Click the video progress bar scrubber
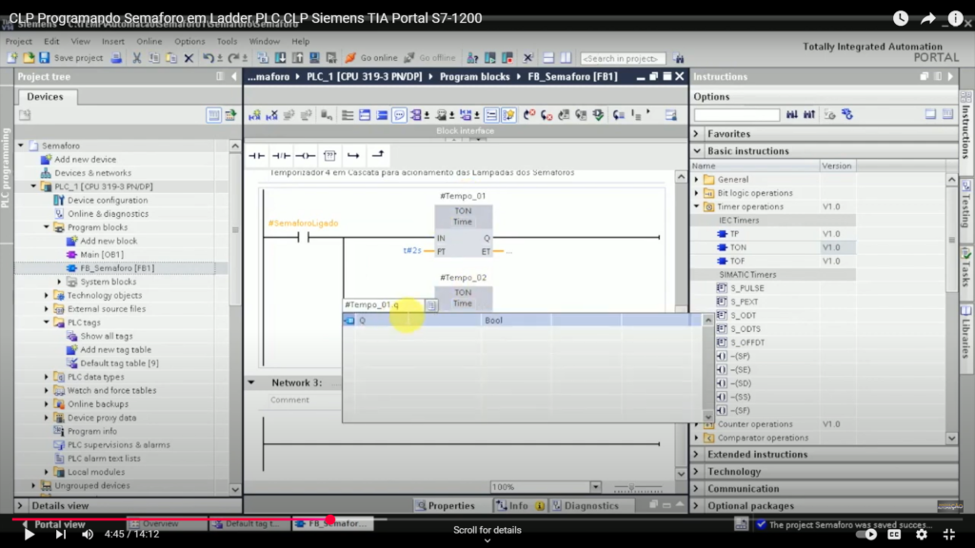The height and width of the screenshot is (548, 975). pos(330,519)
